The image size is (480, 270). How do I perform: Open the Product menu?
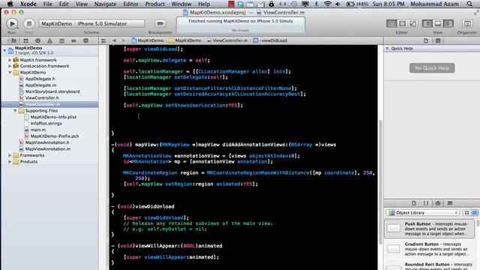[155, 4]
